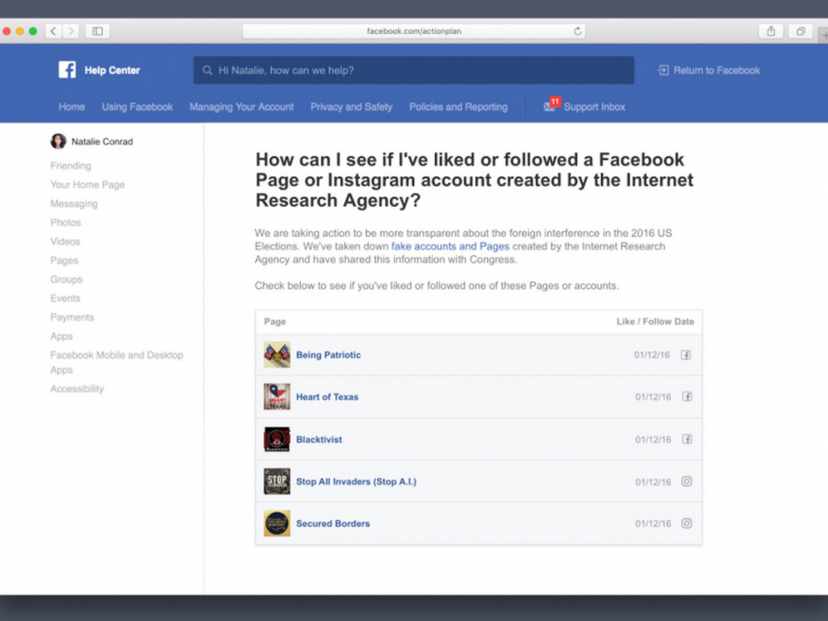Screen dimensions: 828x621
Task: Select Videos in the sidebar
Action: click(65, 241)
